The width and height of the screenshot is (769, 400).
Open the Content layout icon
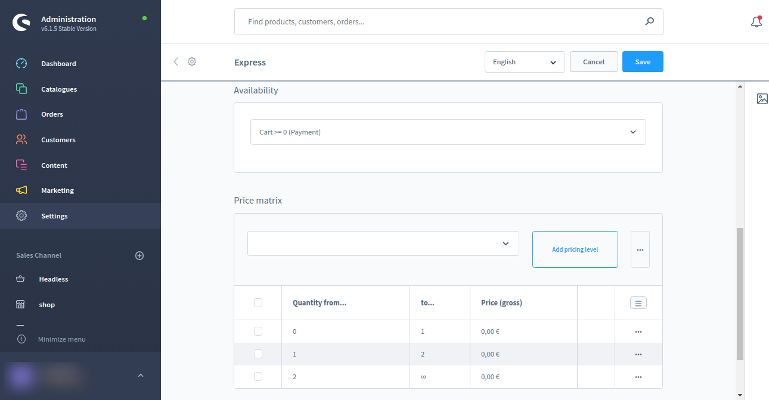[21, 165]
